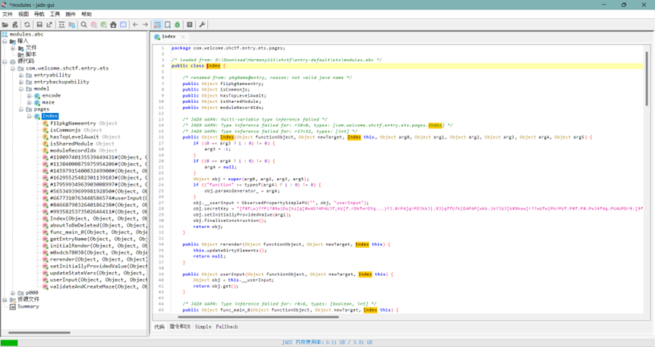Expand the 文件 tree node
655x347 pixels.
(x=13, y=48)
